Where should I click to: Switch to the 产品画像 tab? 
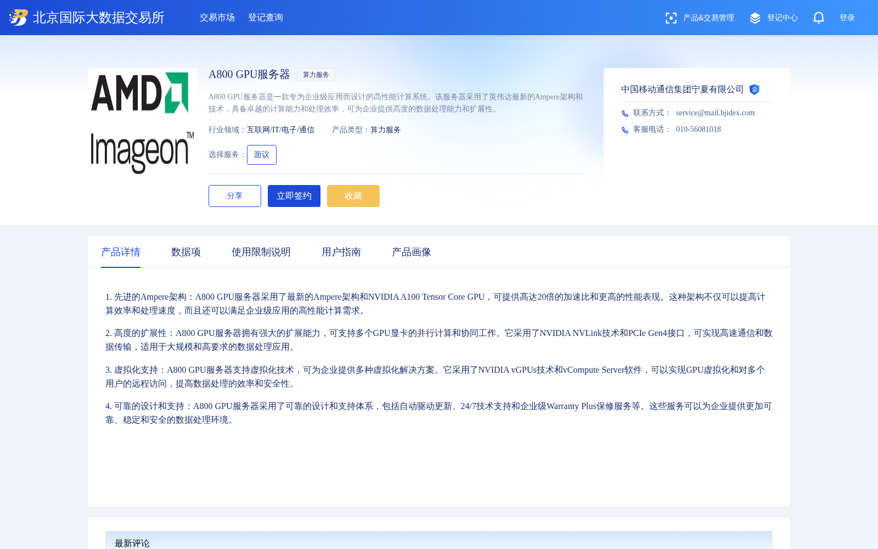[412, 252]
